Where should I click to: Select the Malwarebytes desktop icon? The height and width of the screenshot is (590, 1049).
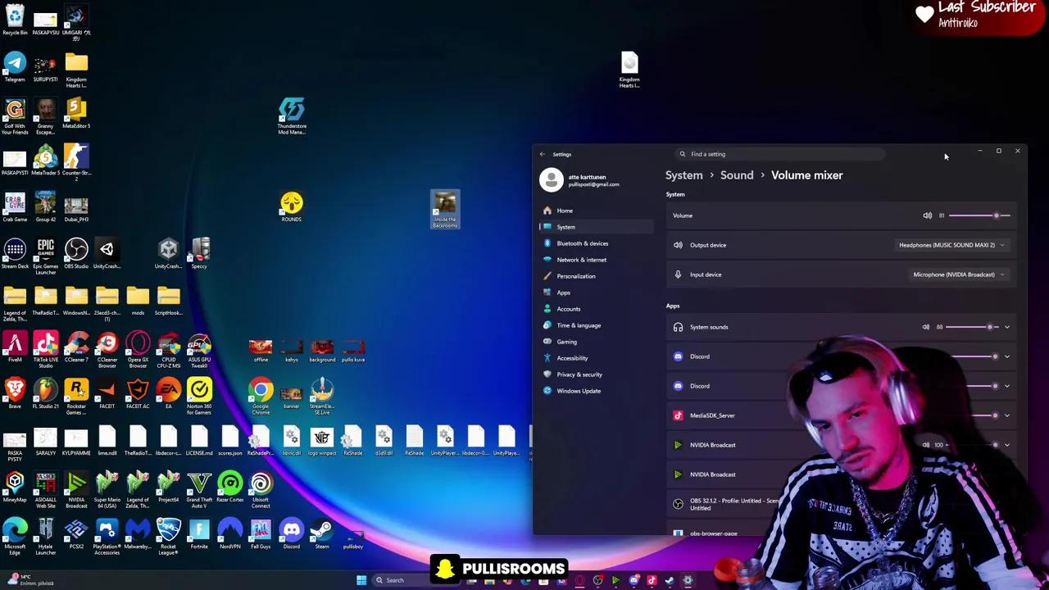pos(138,534)
